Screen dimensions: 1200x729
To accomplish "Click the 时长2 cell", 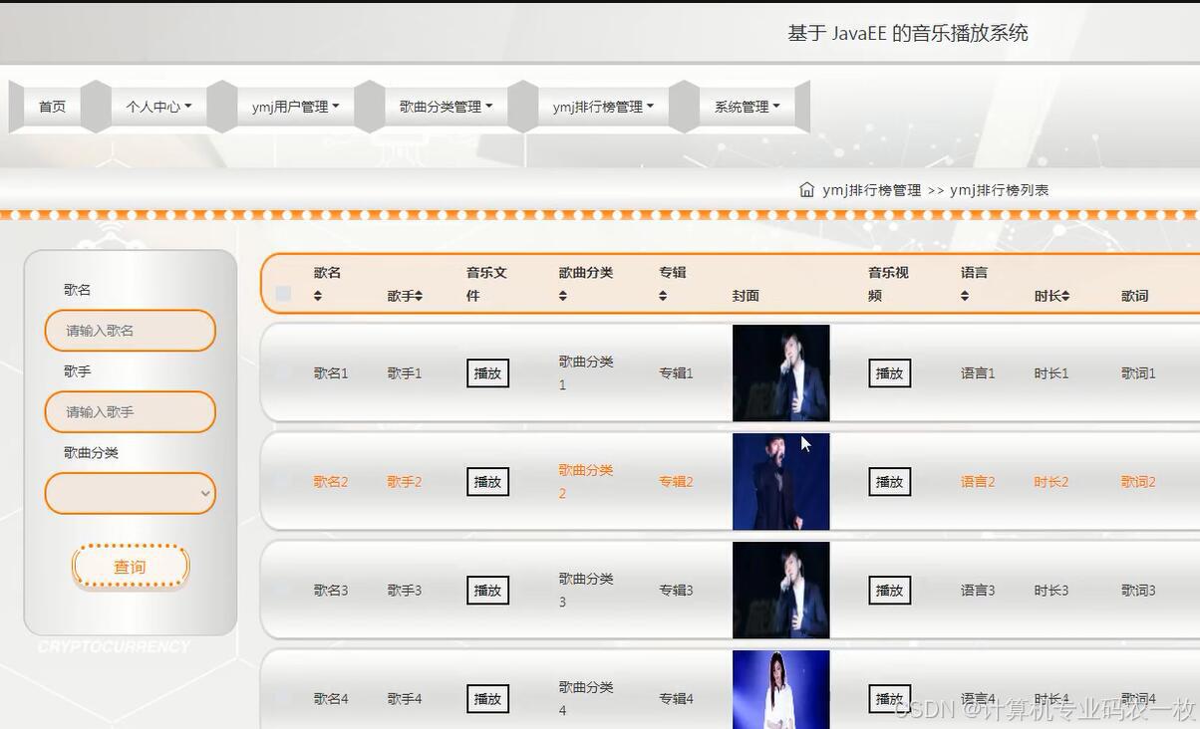I will [1051, 482].
